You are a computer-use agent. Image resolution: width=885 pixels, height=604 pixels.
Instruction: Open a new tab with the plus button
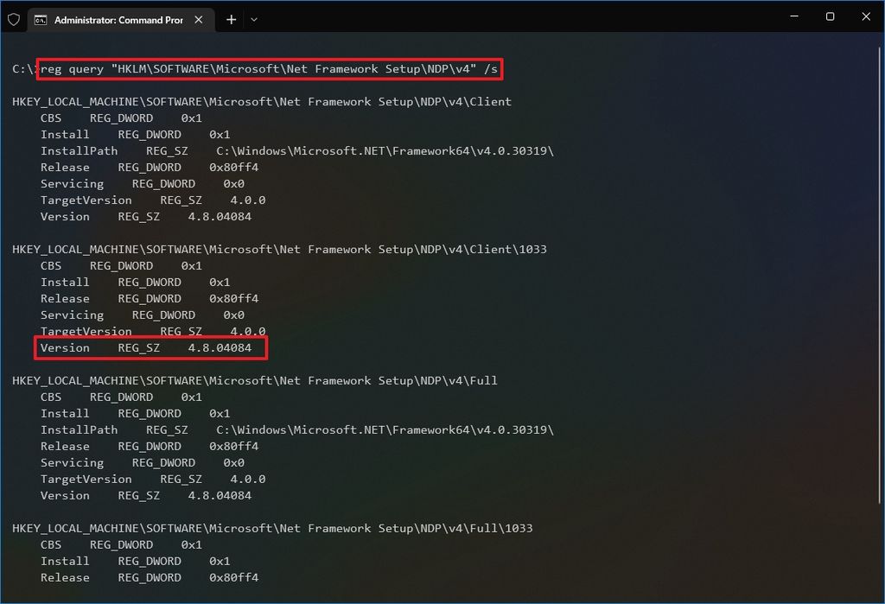(x=231, y=20)
